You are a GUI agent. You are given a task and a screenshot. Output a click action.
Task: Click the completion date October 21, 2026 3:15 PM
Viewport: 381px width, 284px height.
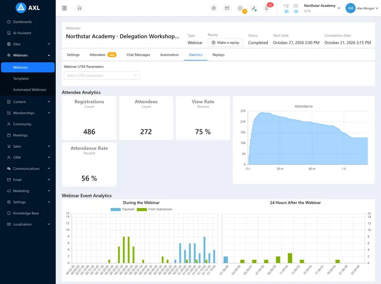pos(348,43)
